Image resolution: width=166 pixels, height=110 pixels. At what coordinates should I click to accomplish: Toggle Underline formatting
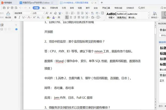pyautogui.click(x=23, y=17)
